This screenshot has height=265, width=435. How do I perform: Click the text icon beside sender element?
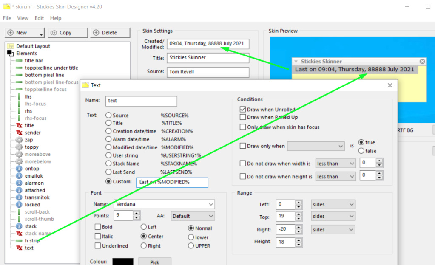coord(19,132)
